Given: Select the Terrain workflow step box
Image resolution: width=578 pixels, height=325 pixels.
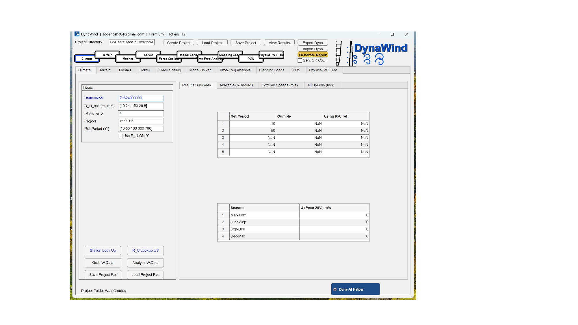Looking at the screenshot, I should [107, 55].
